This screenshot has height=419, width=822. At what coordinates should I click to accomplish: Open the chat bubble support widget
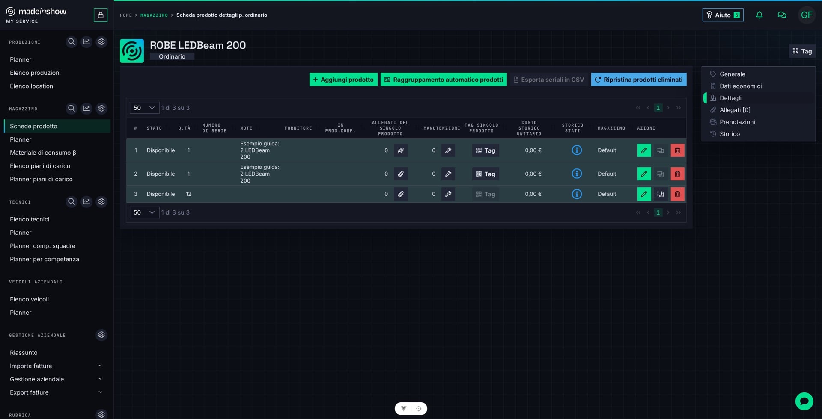804,401
